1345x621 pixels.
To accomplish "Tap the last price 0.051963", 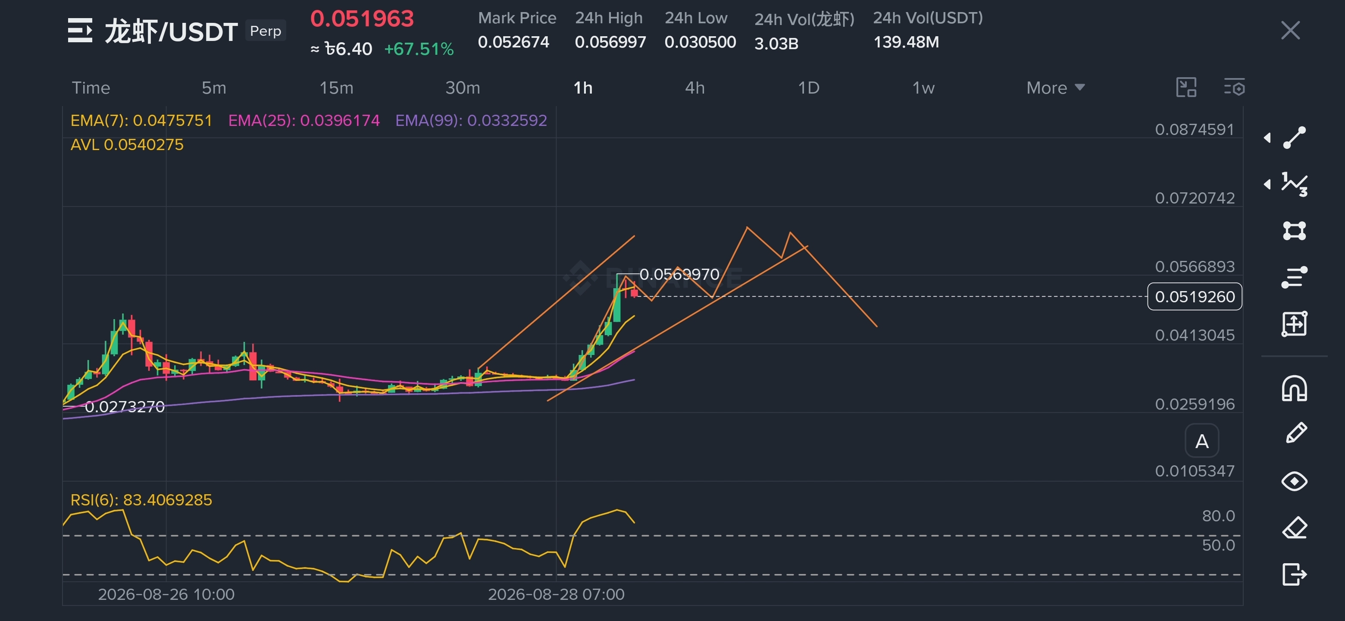I will point(362,19).
